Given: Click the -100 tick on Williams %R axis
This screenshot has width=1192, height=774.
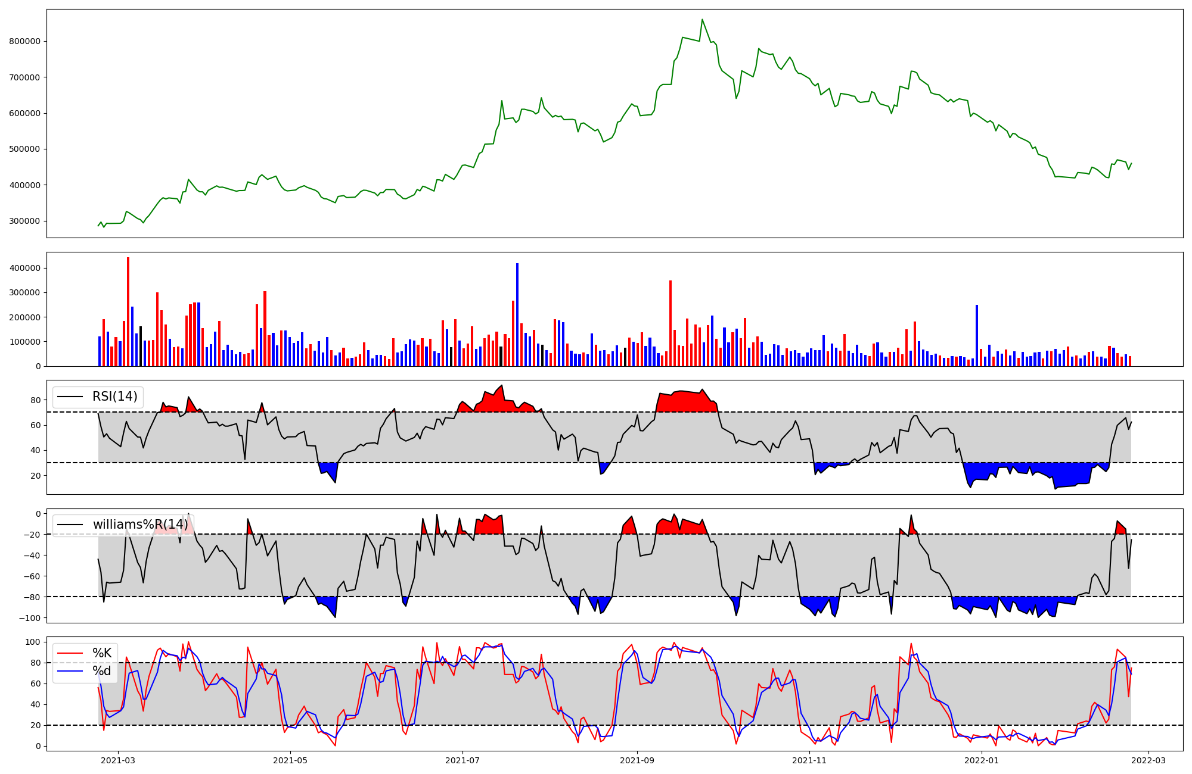Looking at the screenshot, I should point(29,618).
